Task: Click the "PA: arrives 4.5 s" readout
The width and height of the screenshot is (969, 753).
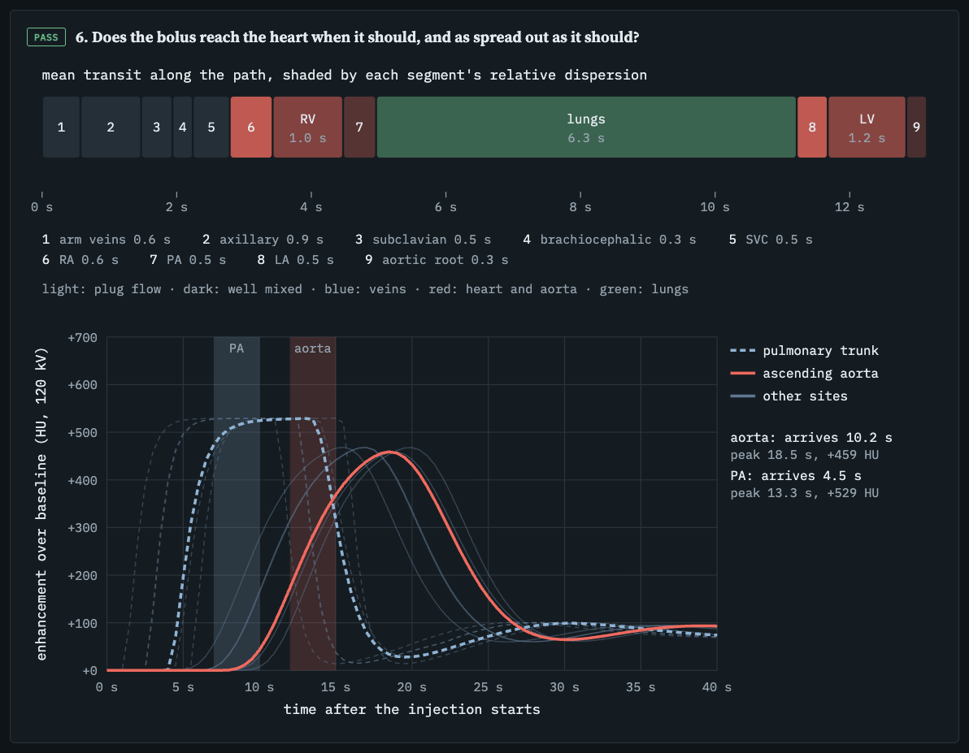Action: 796,476
